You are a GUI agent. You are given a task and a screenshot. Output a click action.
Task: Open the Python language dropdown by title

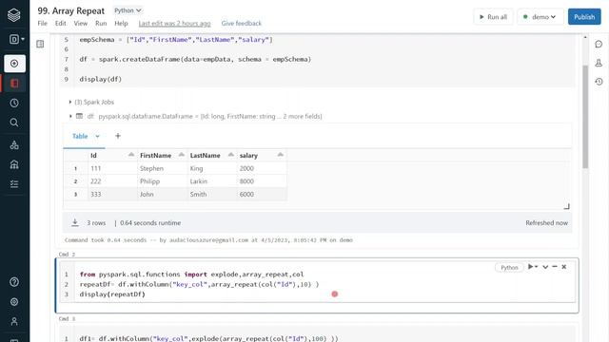click(x=128, y=10)
